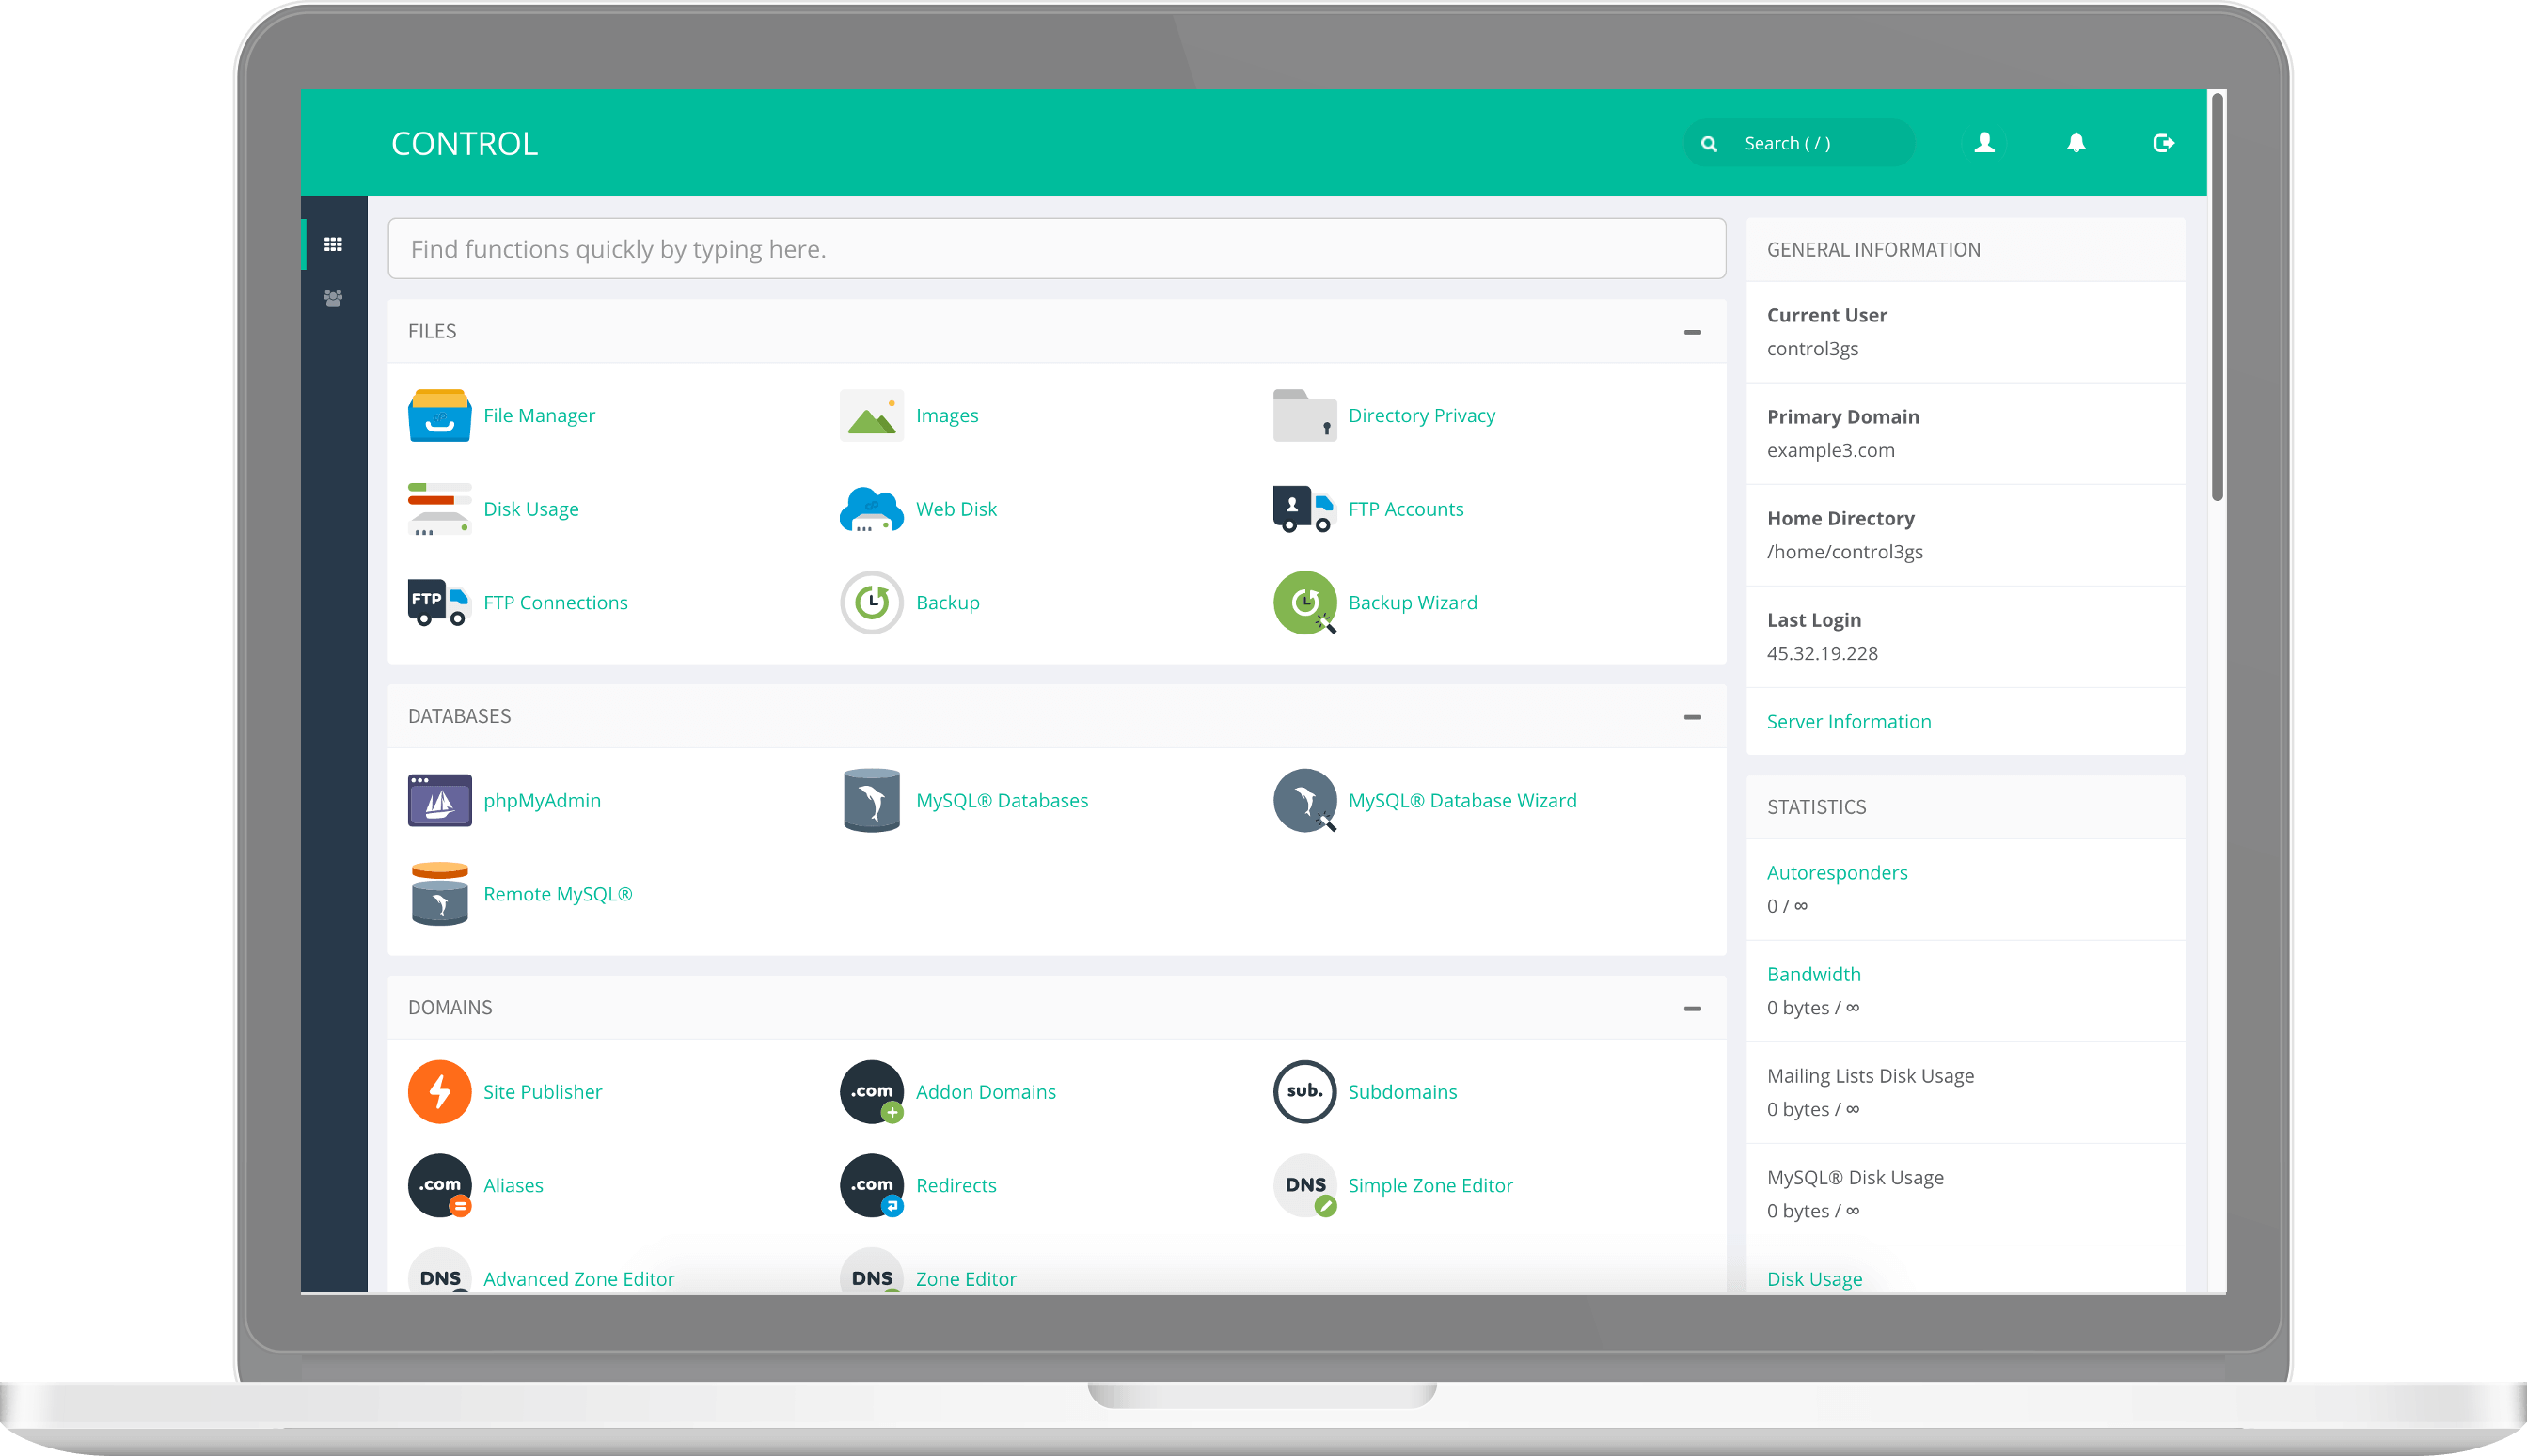Click the magnifier icon in header search

[1710, 144]
